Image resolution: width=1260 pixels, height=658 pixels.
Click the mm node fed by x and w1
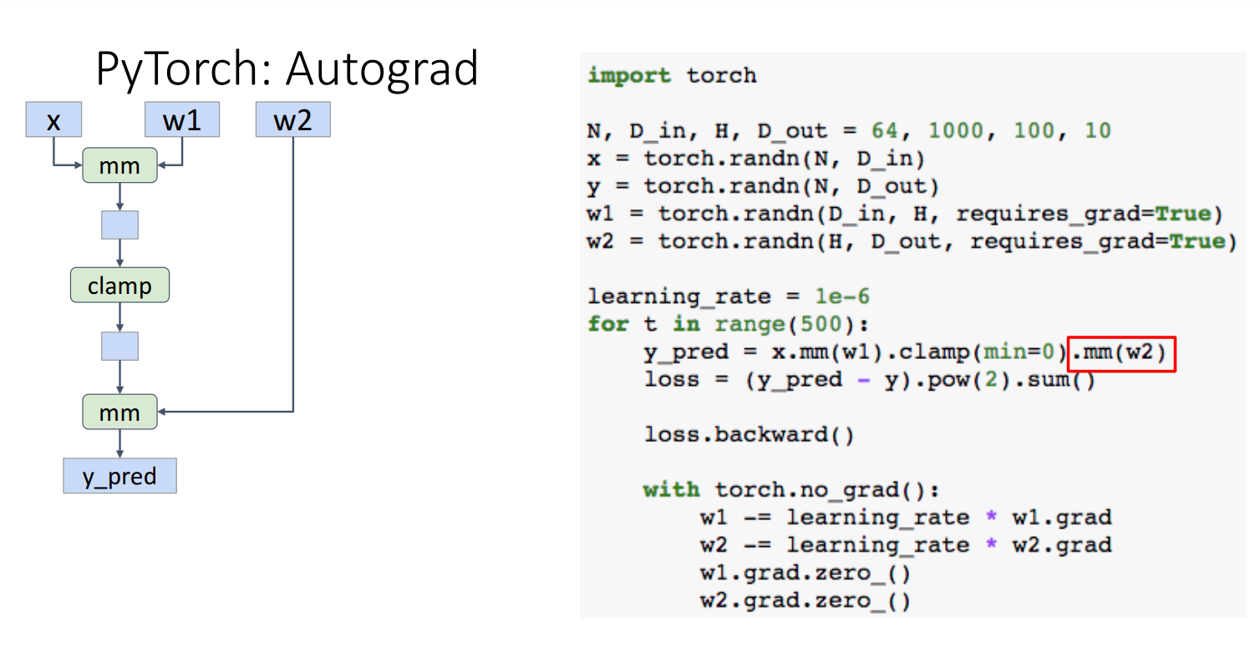119,165
